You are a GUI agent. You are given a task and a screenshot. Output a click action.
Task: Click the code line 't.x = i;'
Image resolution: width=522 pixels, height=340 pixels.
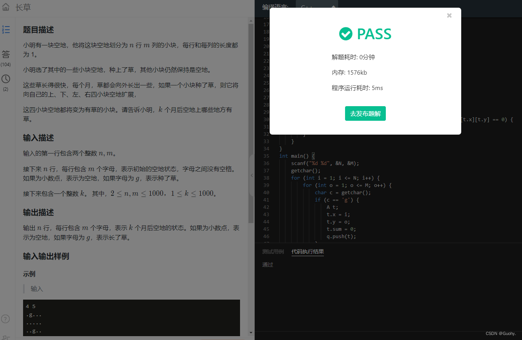[x=338, y=214]
